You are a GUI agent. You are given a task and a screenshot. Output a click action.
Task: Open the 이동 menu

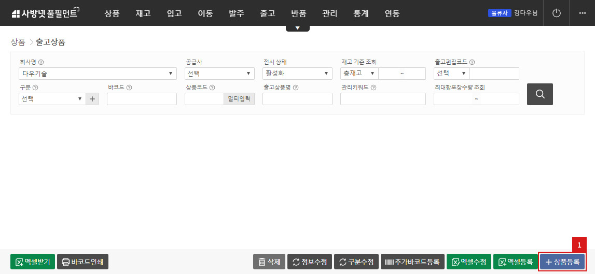pos(205,13)
